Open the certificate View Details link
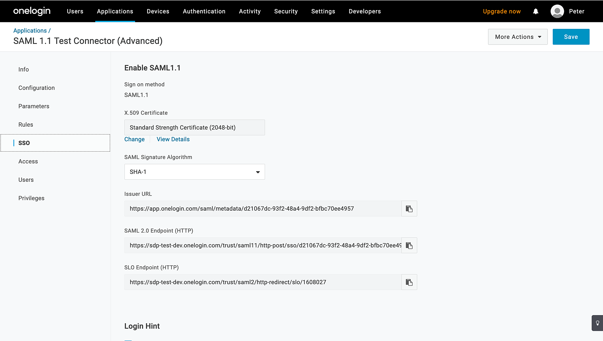 (x=173, y=139)
